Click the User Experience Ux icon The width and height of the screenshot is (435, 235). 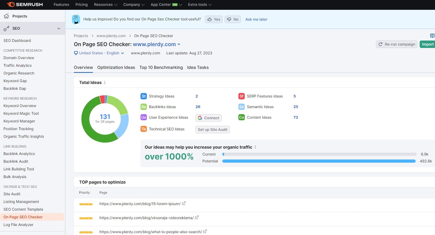coord(143,117)
